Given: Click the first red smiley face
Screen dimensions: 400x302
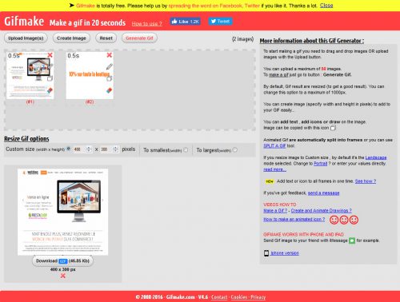Looking at the screenshot, I should pyautogui.click(x=334, y=220).
